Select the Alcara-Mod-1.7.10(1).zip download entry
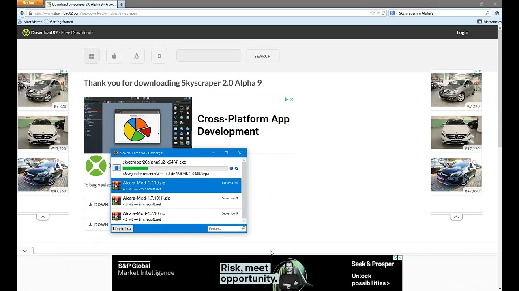 [x=176, y=201]
